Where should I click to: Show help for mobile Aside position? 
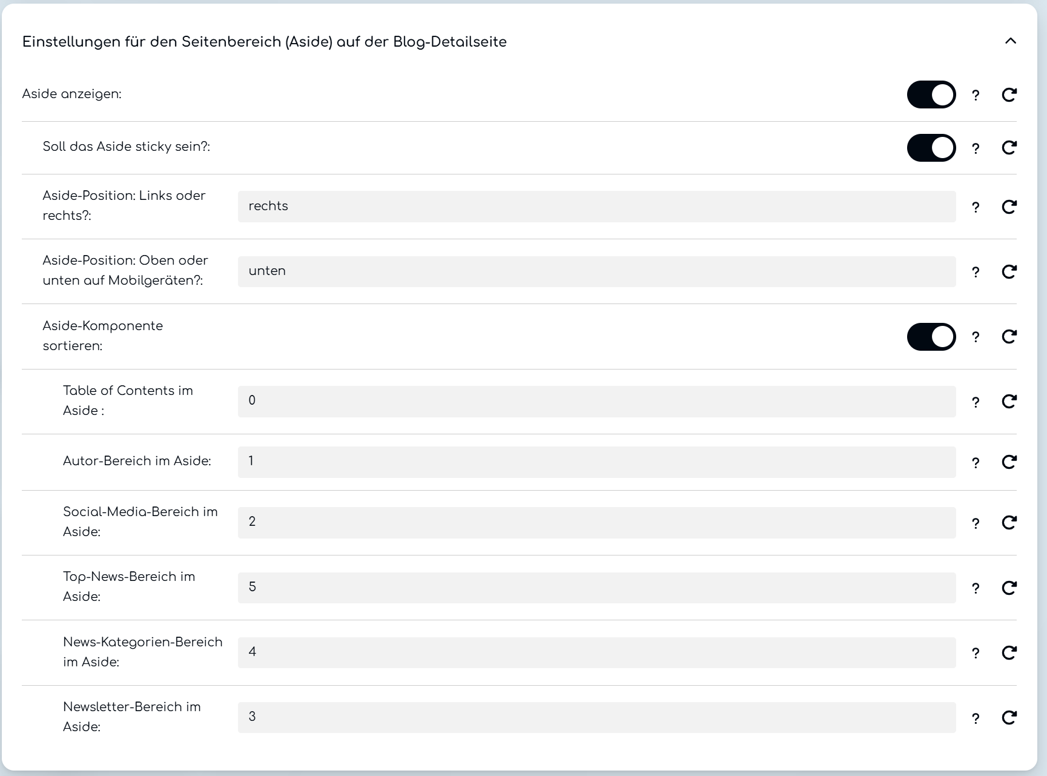976,272
